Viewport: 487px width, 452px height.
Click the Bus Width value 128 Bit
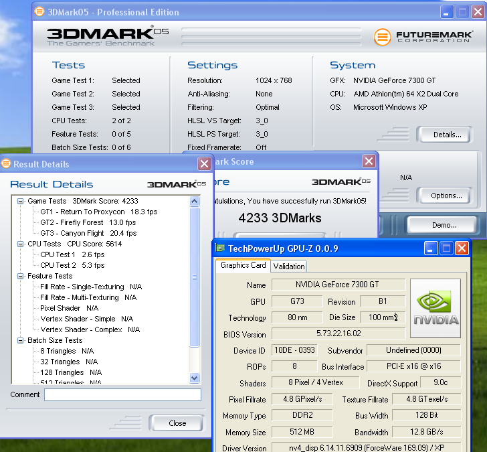pos(426,415)
